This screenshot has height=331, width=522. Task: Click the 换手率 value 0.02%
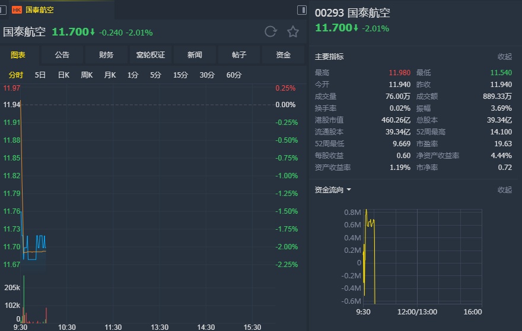click(x=400, y=108)
